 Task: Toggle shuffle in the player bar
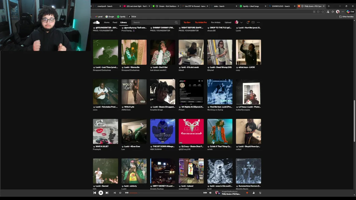coord(115,193)
